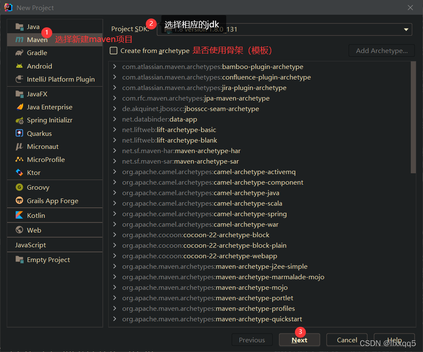Expand jpa-maven-archetype entry
The height and width of the screenshot is (352, 423).
pos(115,98)
